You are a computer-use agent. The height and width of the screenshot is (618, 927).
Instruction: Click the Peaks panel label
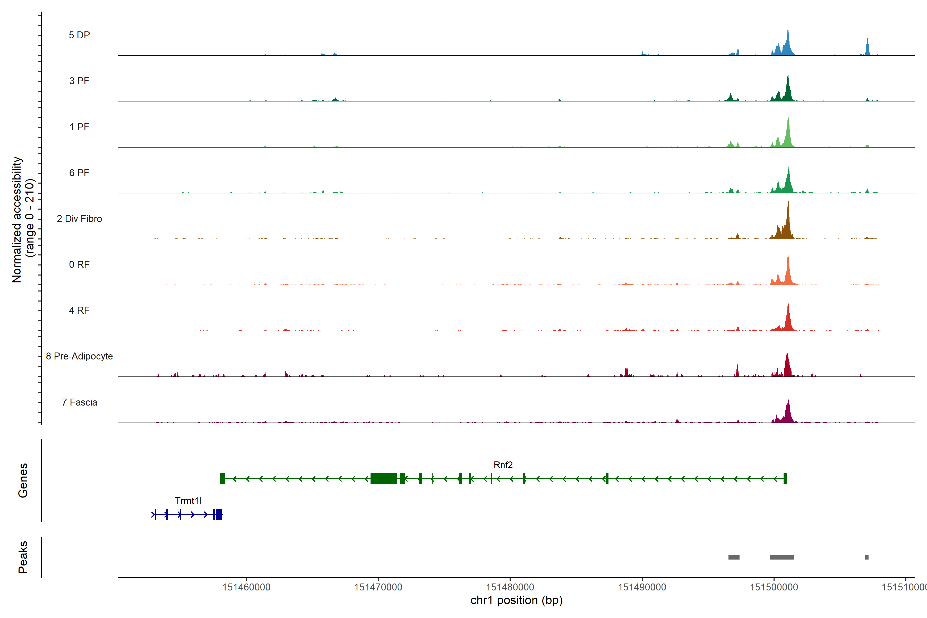(23, 557)
